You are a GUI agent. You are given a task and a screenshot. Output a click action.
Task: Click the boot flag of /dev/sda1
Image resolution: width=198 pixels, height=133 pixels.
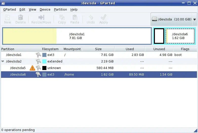pyautogui.click(x=178, y=55)
